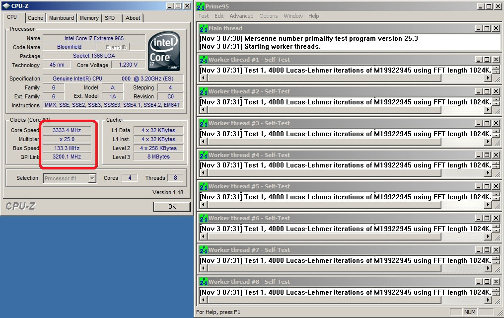Viewport: 504px width, 318px height.
Task: Click the Specification field value
Action: (113, 79)
